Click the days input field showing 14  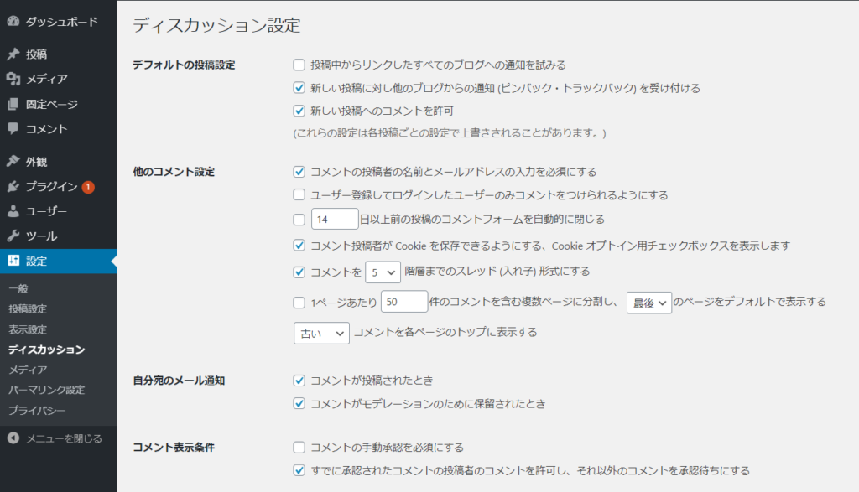click(x=334, y=220)
